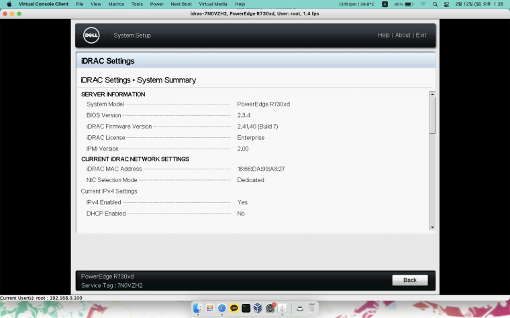510x318 pixels.
Task: Click the fan rpm and temperature readout
Action: (x=356, y=4)
